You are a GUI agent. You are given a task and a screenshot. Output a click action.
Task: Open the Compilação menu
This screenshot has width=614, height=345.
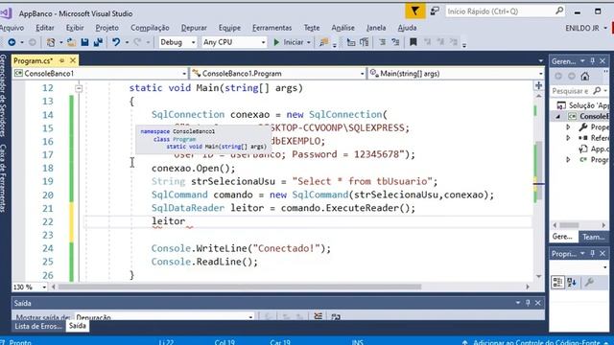coord(150,28)
